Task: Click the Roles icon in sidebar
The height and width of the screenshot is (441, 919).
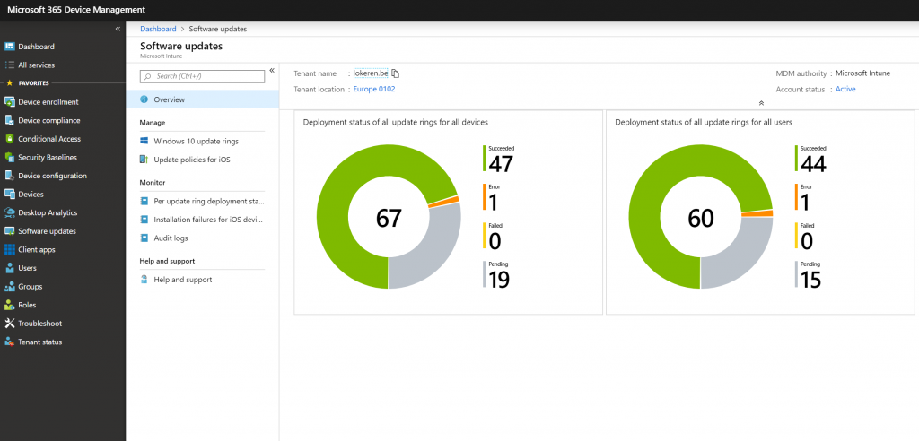Action: coord(9,305)
